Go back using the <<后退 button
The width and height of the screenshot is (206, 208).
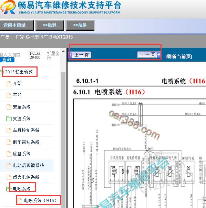[50, 25]
